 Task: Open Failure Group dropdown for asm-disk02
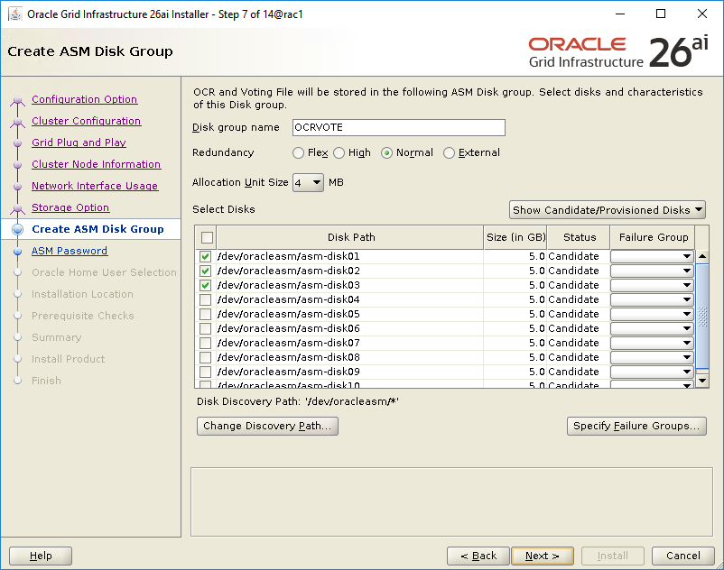pos(652,271)
